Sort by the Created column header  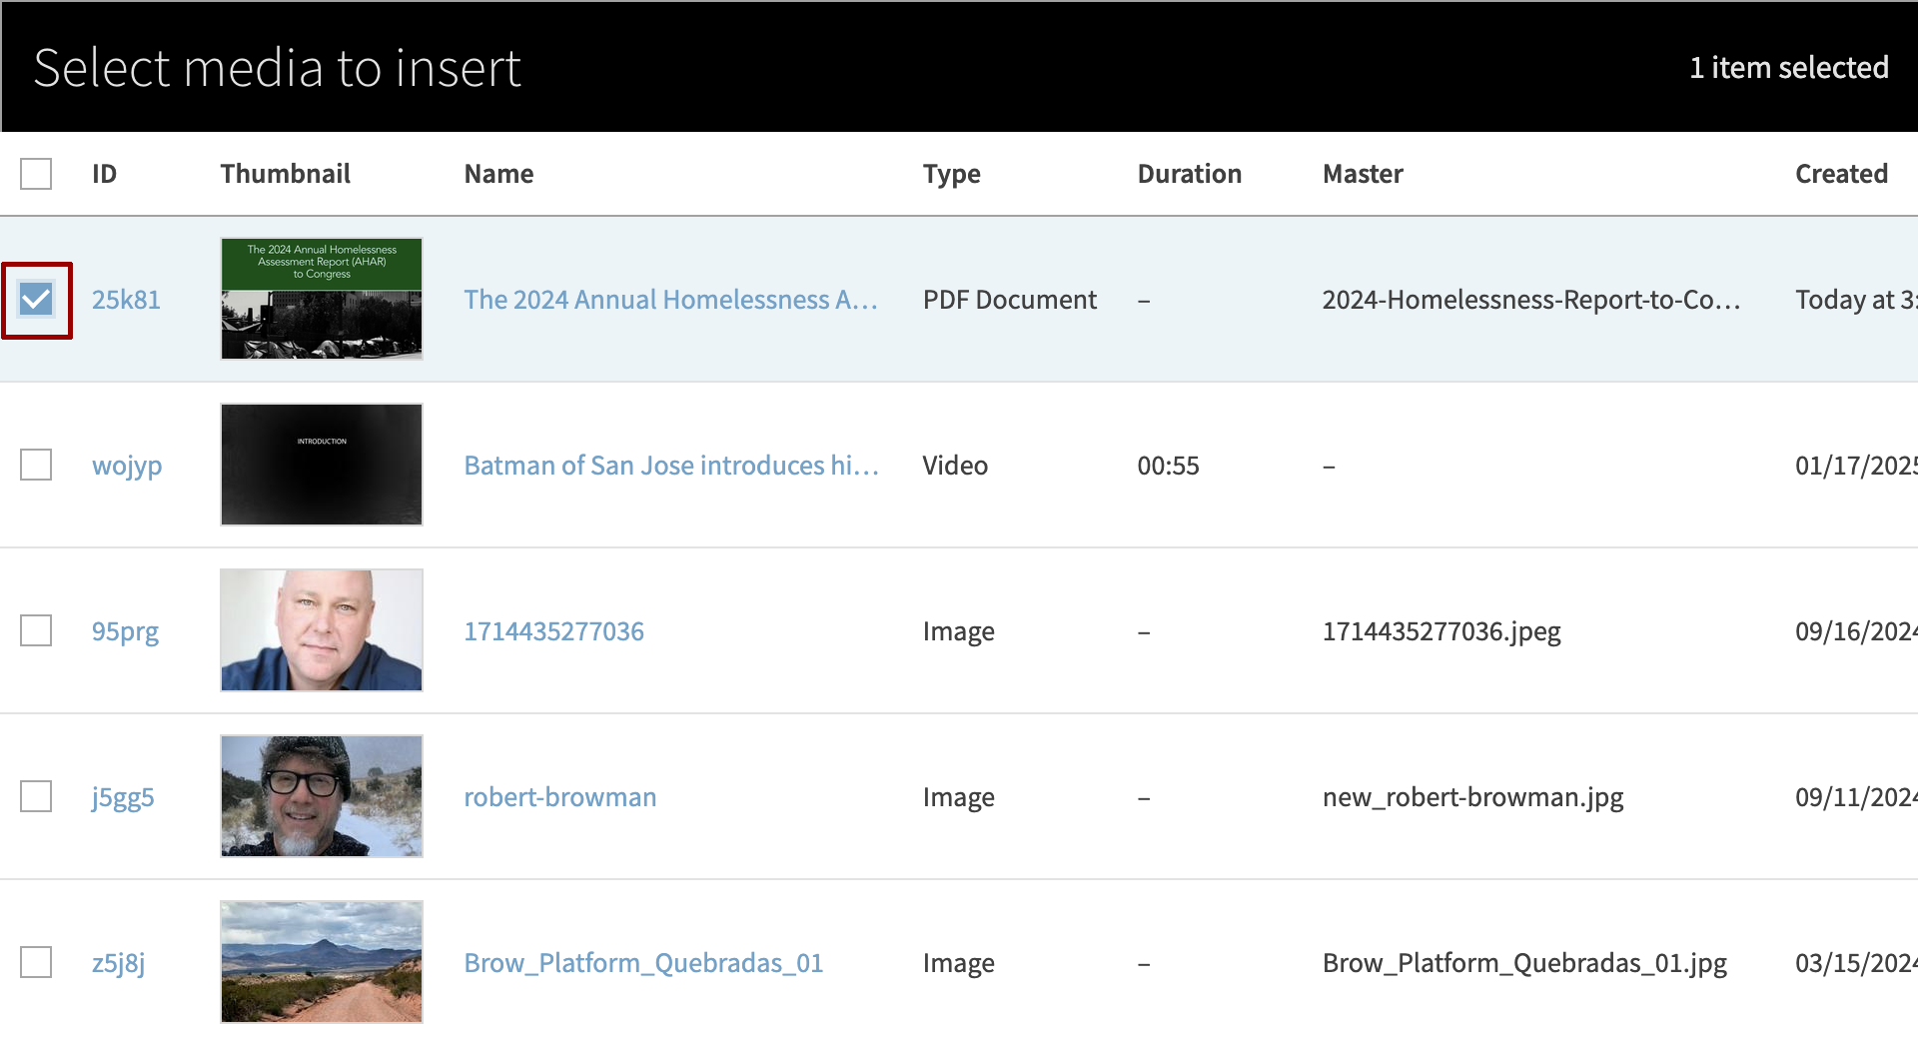[x=1840, y=174]
